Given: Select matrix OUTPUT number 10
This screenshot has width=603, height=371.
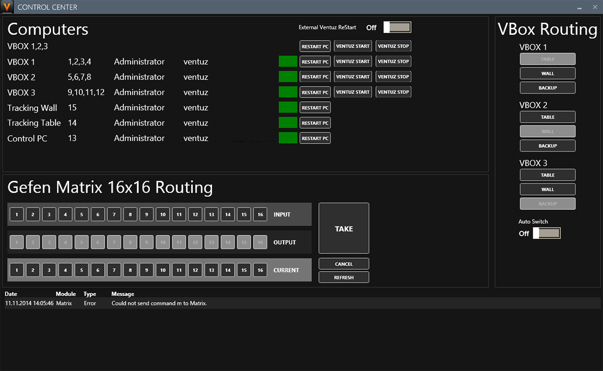Looking at the screenshot, I should (163, 242).
